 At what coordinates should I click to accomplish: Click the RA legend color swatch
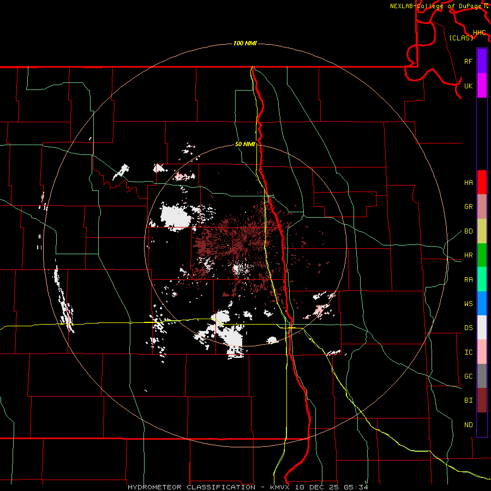[x=482, y=279]
